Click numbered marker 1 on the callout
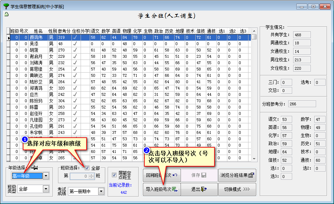Screen dimensions: 334x204 point(25,140)
